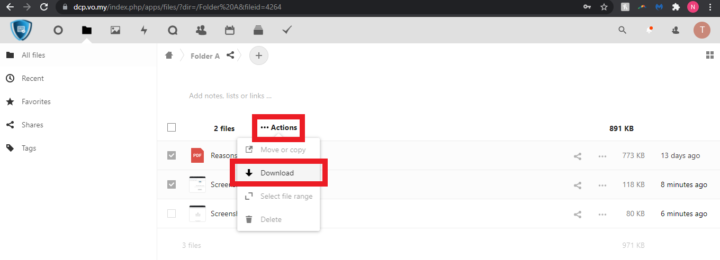
Task: Open the Tasks checkmark icon
Action: point(287,30)
